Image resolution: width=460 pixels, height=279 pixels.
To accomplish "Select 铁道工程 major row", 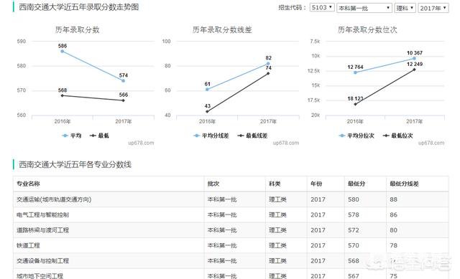I will (x=231, y=245).
